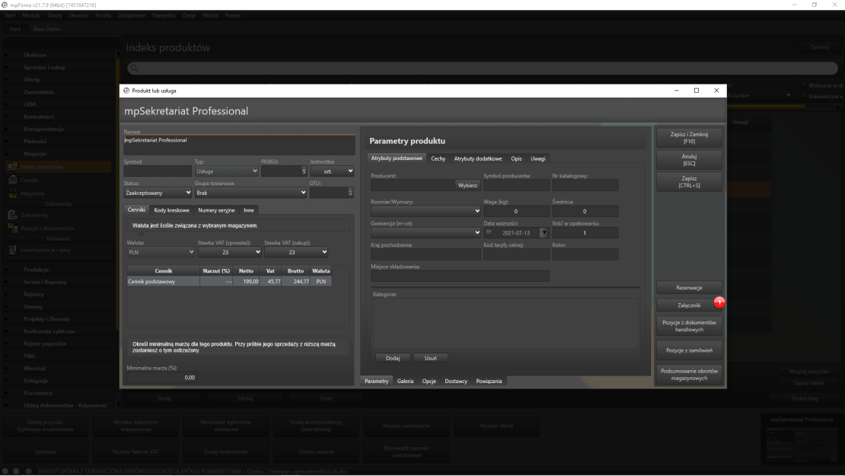Open the Waluta dropdown showing PLN
Screen dimensions: 845x476
(x=161, y=252)
